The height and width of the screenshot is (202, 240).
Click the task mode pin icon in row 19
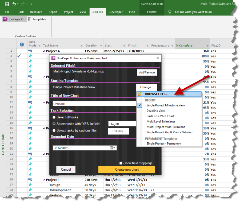30,143
